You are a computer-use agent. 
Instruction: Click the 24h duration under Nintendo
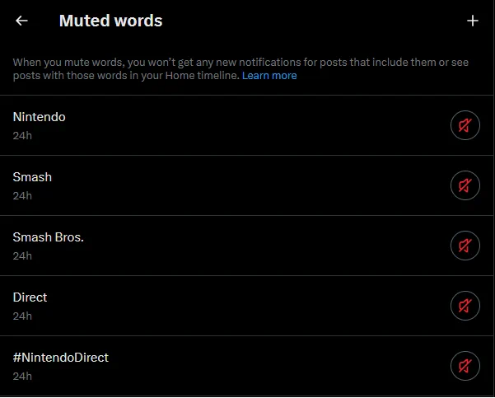pyautogui.click(x=22, y=135)
